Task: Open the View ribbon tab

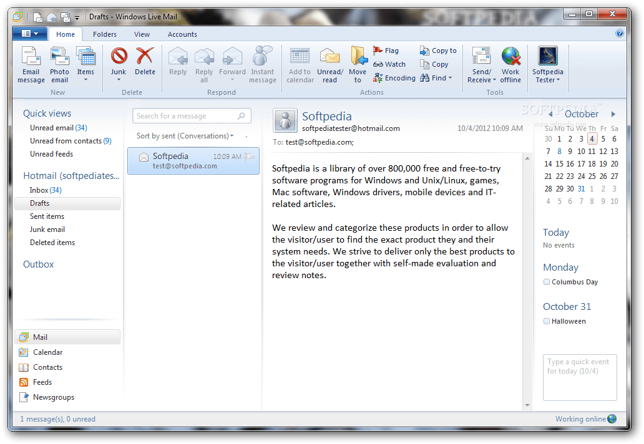Action: 142,34
